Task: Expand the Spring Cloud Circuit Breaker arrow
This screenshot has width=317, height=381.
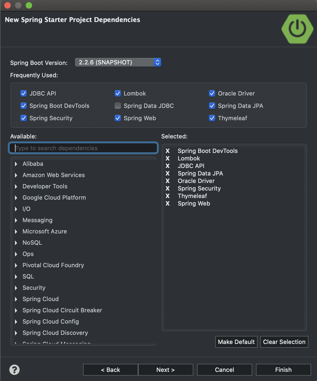Action: pos(16,310)
